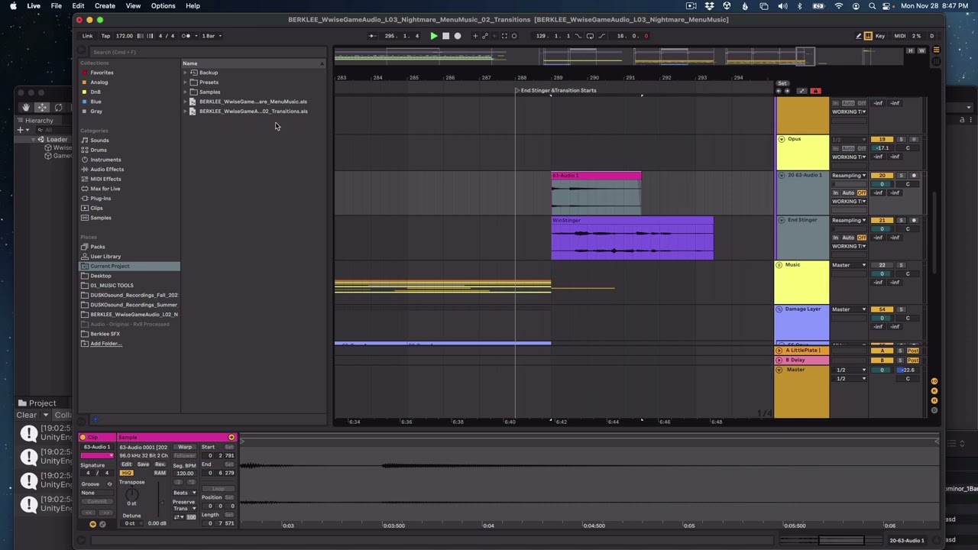Expand the Samples folder in browser
Image resolution: width=978 pixels, height=550 pixels.
click(185, 92)
